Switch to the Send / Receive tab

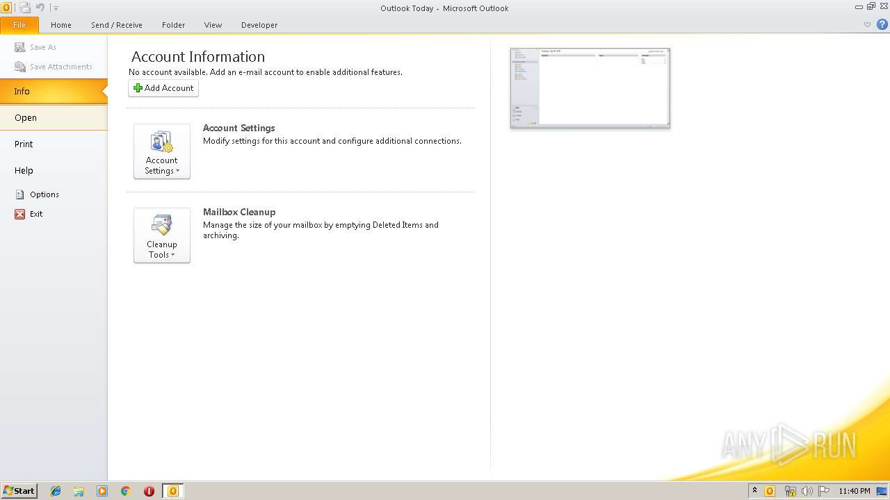point(117,25)
